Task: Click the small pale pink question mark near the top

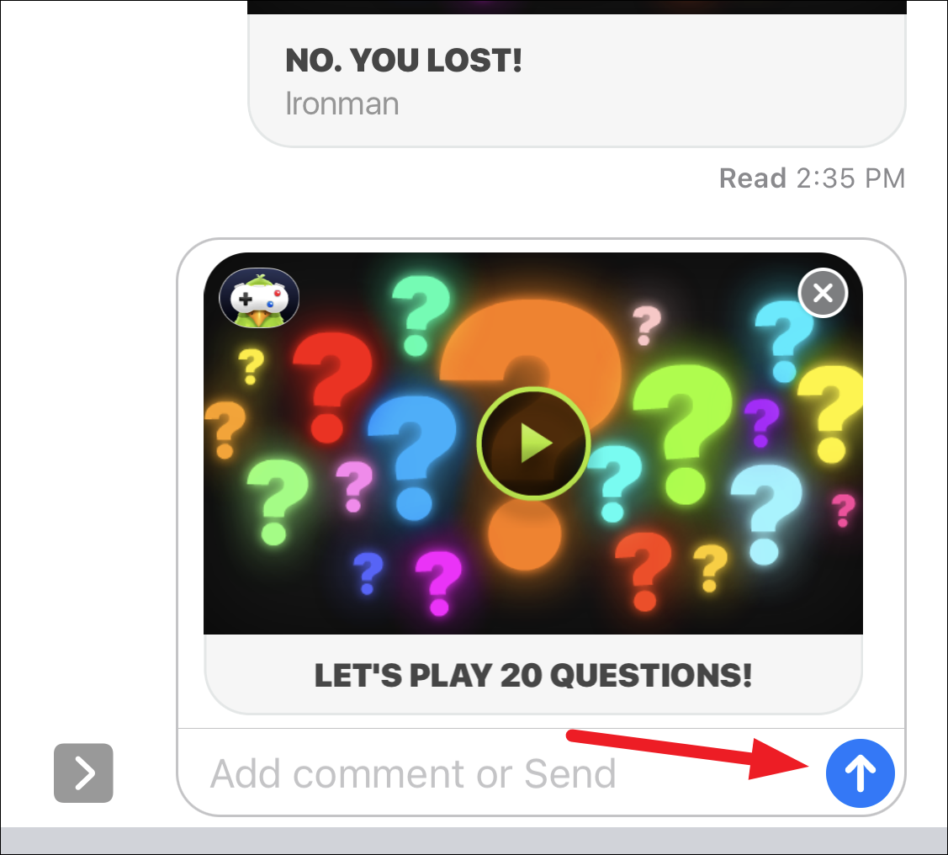Action: point(646,326)
